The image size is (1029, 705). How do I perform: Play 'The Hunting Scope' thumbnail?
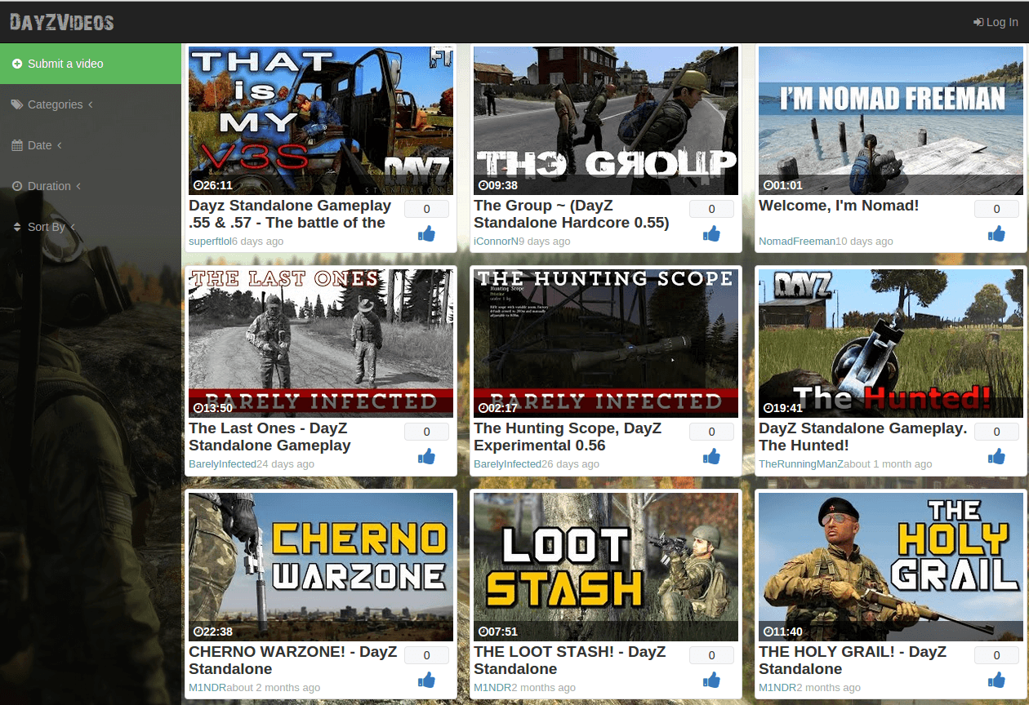click(x=606, y=344)
